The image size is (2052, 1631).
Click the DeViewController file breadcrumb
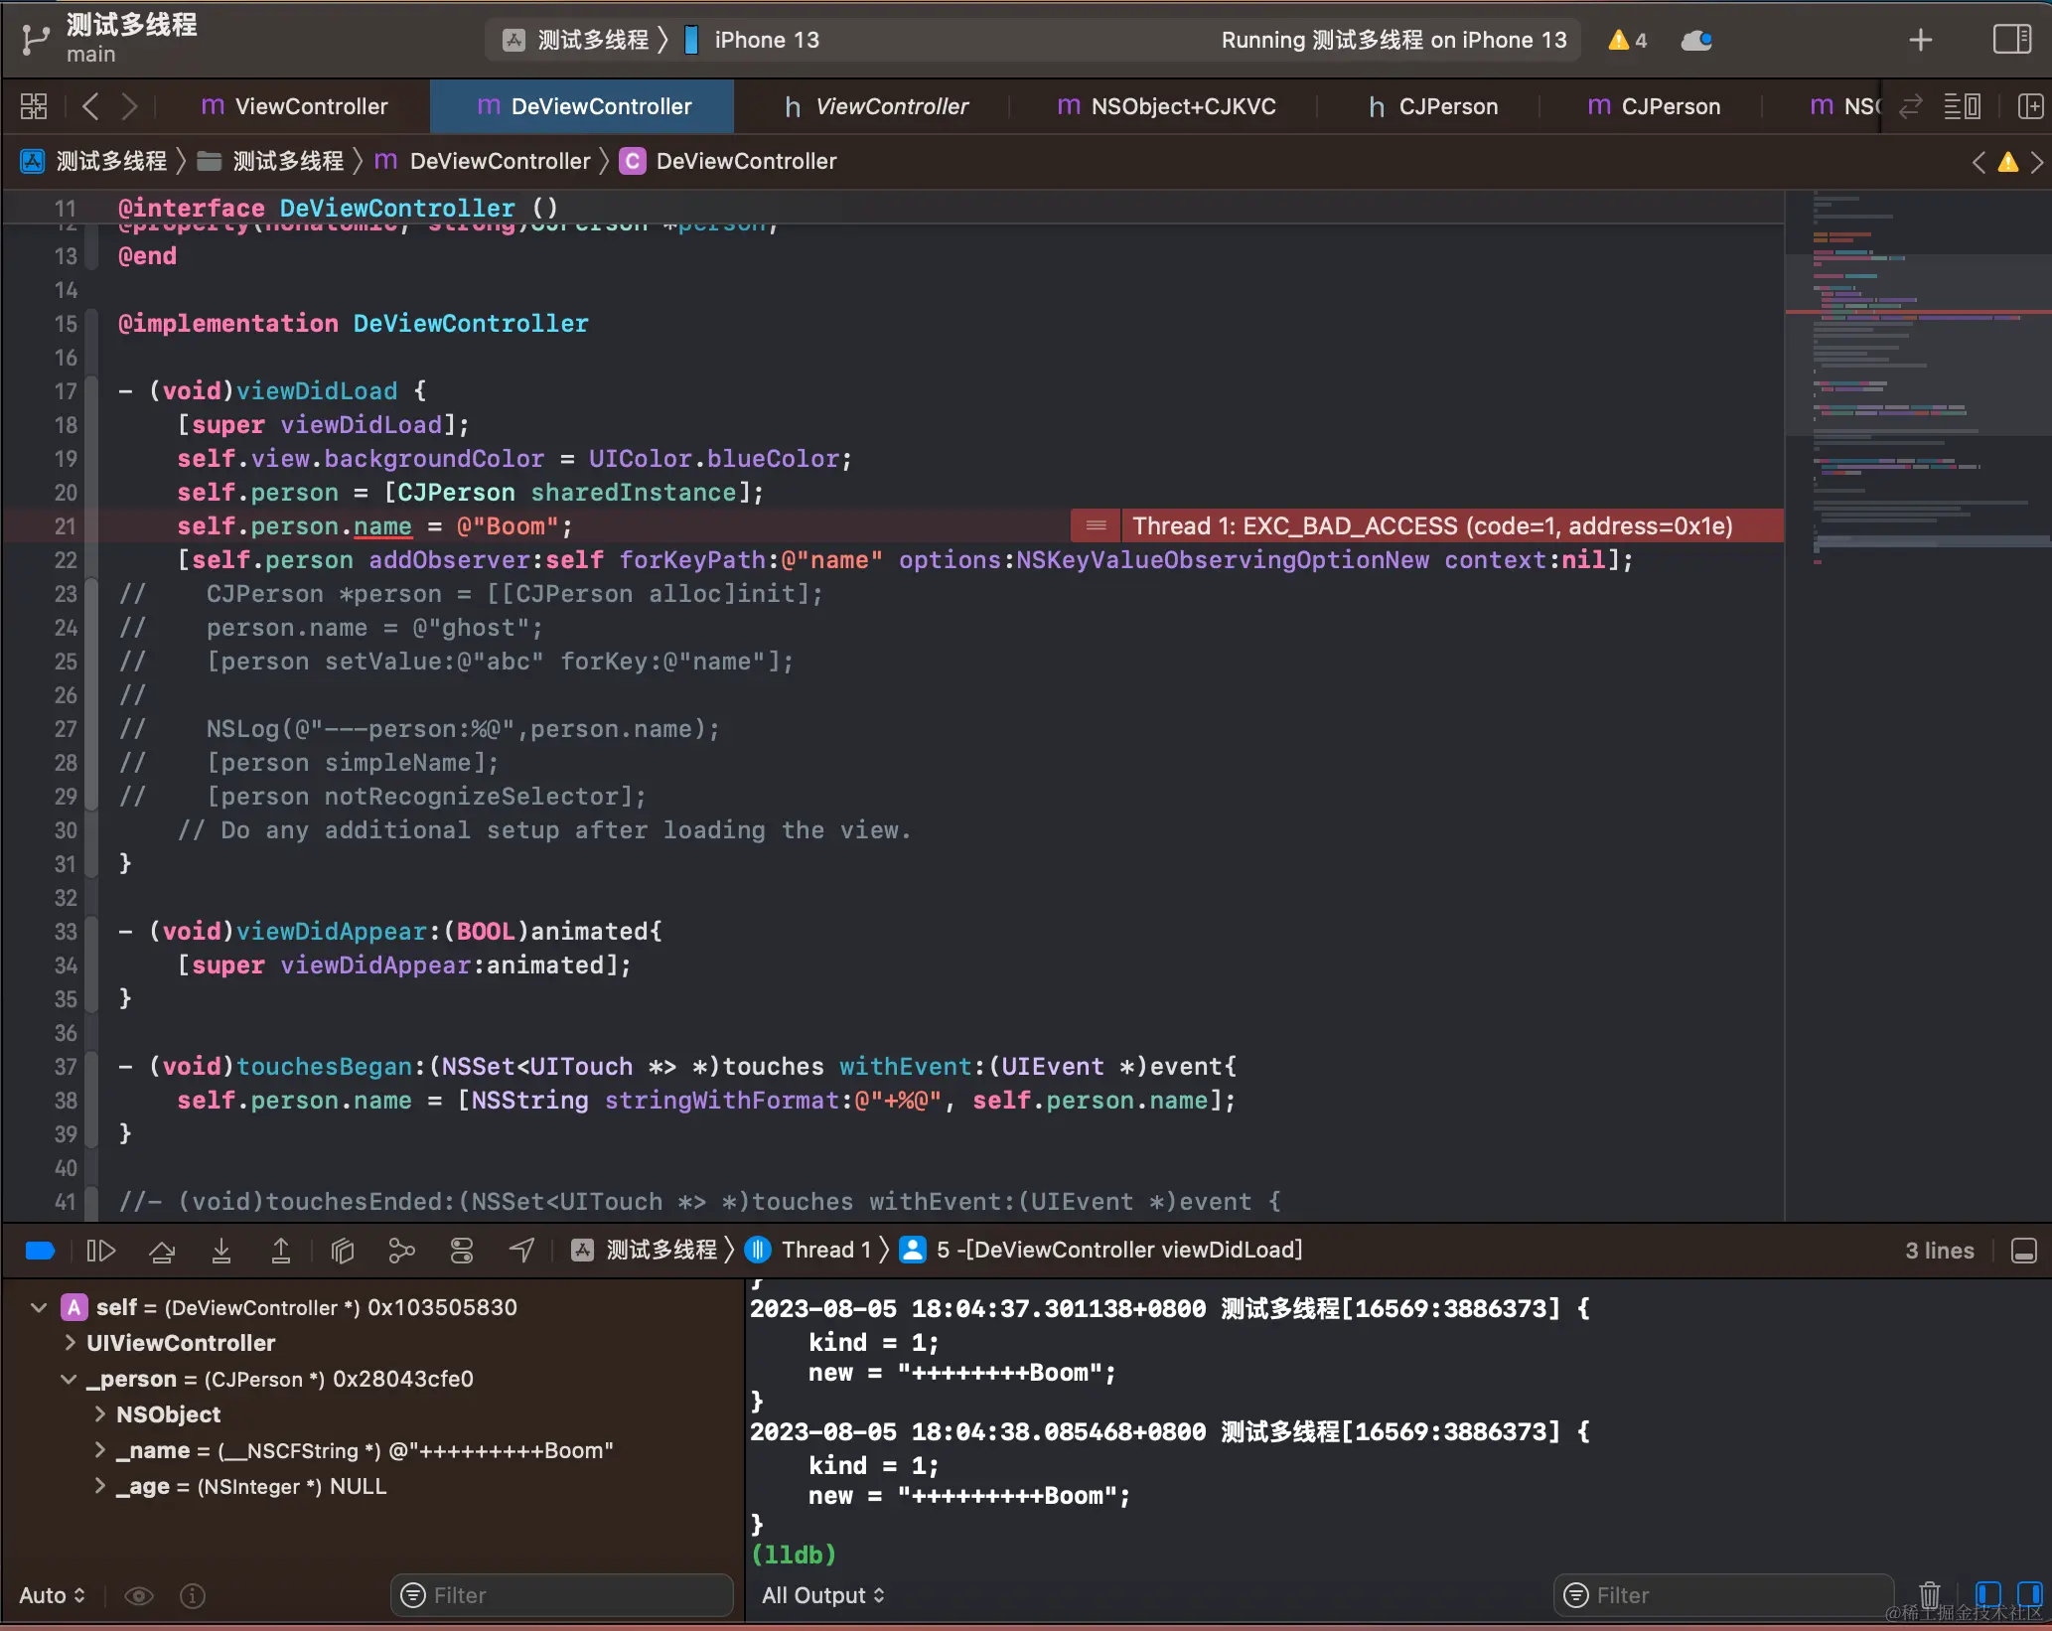click(x=483, y=162)
